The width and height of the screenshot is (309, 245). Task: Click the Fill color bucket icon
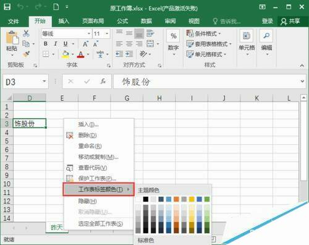tap(66, 54)
